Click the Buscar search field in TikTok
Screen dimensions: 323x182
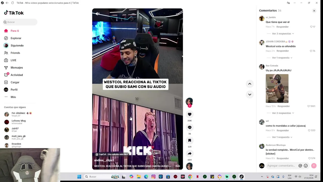coord(20,22)
